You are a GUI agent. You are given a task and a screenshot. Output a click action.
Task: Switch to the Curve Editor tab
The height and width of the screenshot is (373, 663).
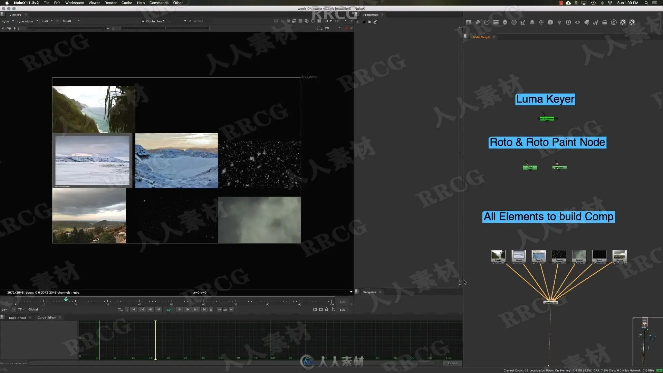47,317
